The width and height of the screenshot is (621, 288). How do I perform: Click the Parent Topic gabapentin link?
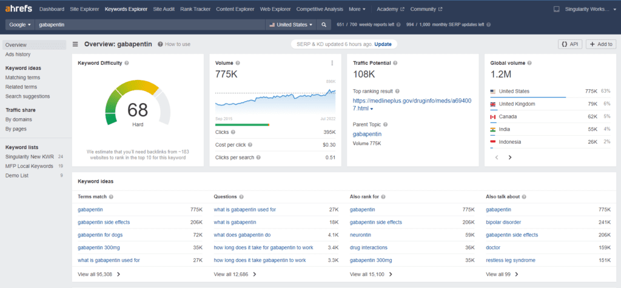click(367, 134)
